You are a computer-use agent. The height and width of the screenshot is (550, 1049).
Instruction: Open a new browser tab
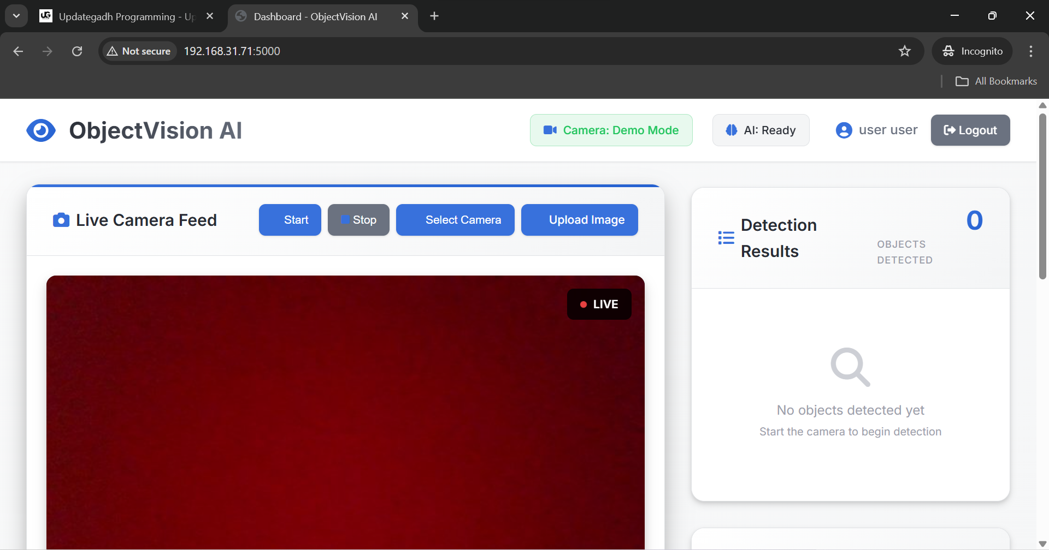pos(434,16)
